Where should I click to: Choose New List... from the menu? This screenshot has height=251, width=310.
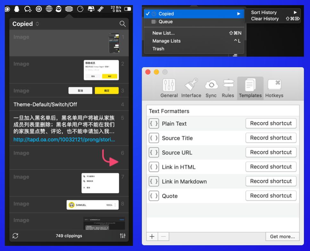tap(194, 33)
